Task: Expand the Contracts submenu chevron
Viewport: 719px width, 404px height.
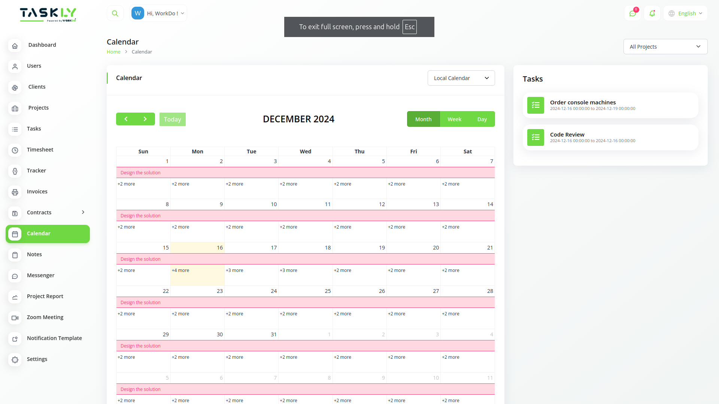Action: 83,212
